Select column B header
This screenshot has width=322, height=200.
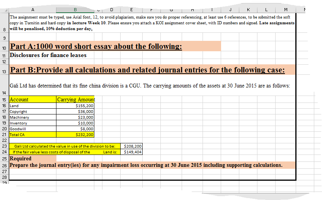click(75, 10)
